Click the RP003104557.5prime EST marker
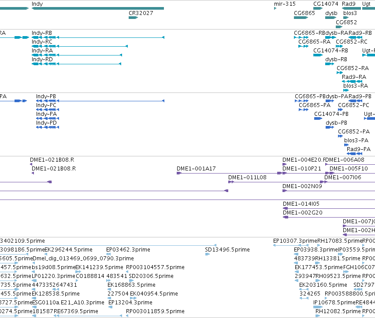 point(127,272)
